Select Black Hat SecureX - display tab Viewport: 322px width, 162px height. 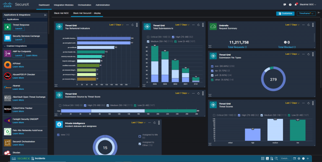pos(87,13)
